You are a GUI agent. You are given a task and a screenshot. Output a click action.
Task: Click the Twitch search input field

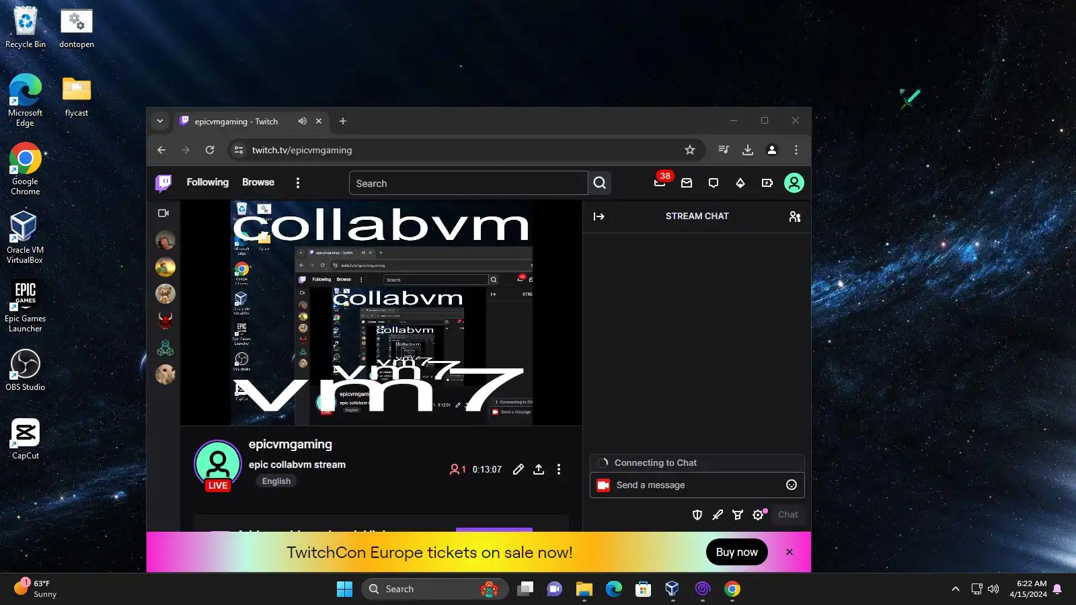point(469,183)
